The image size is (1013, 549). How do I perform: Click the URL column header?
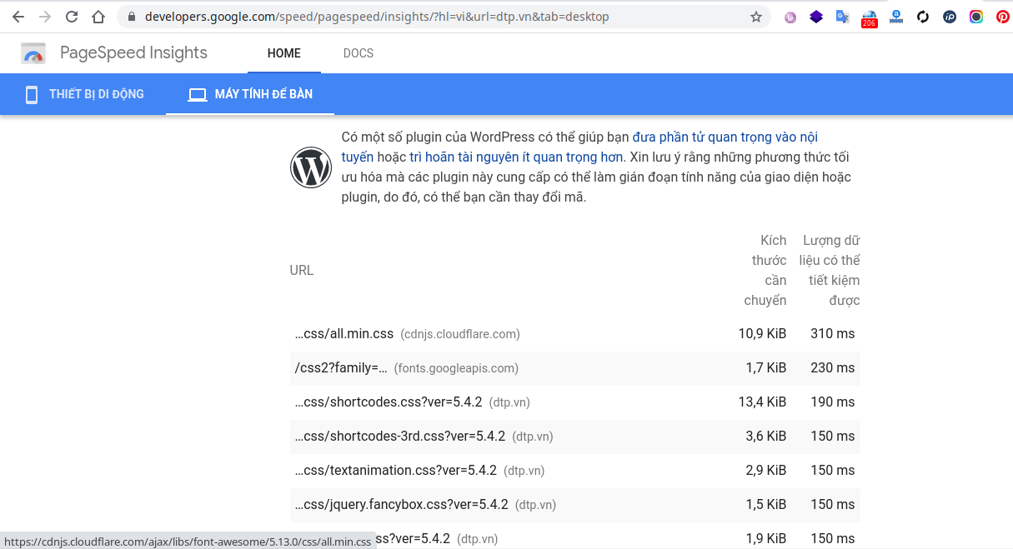[x=302, y=270]
